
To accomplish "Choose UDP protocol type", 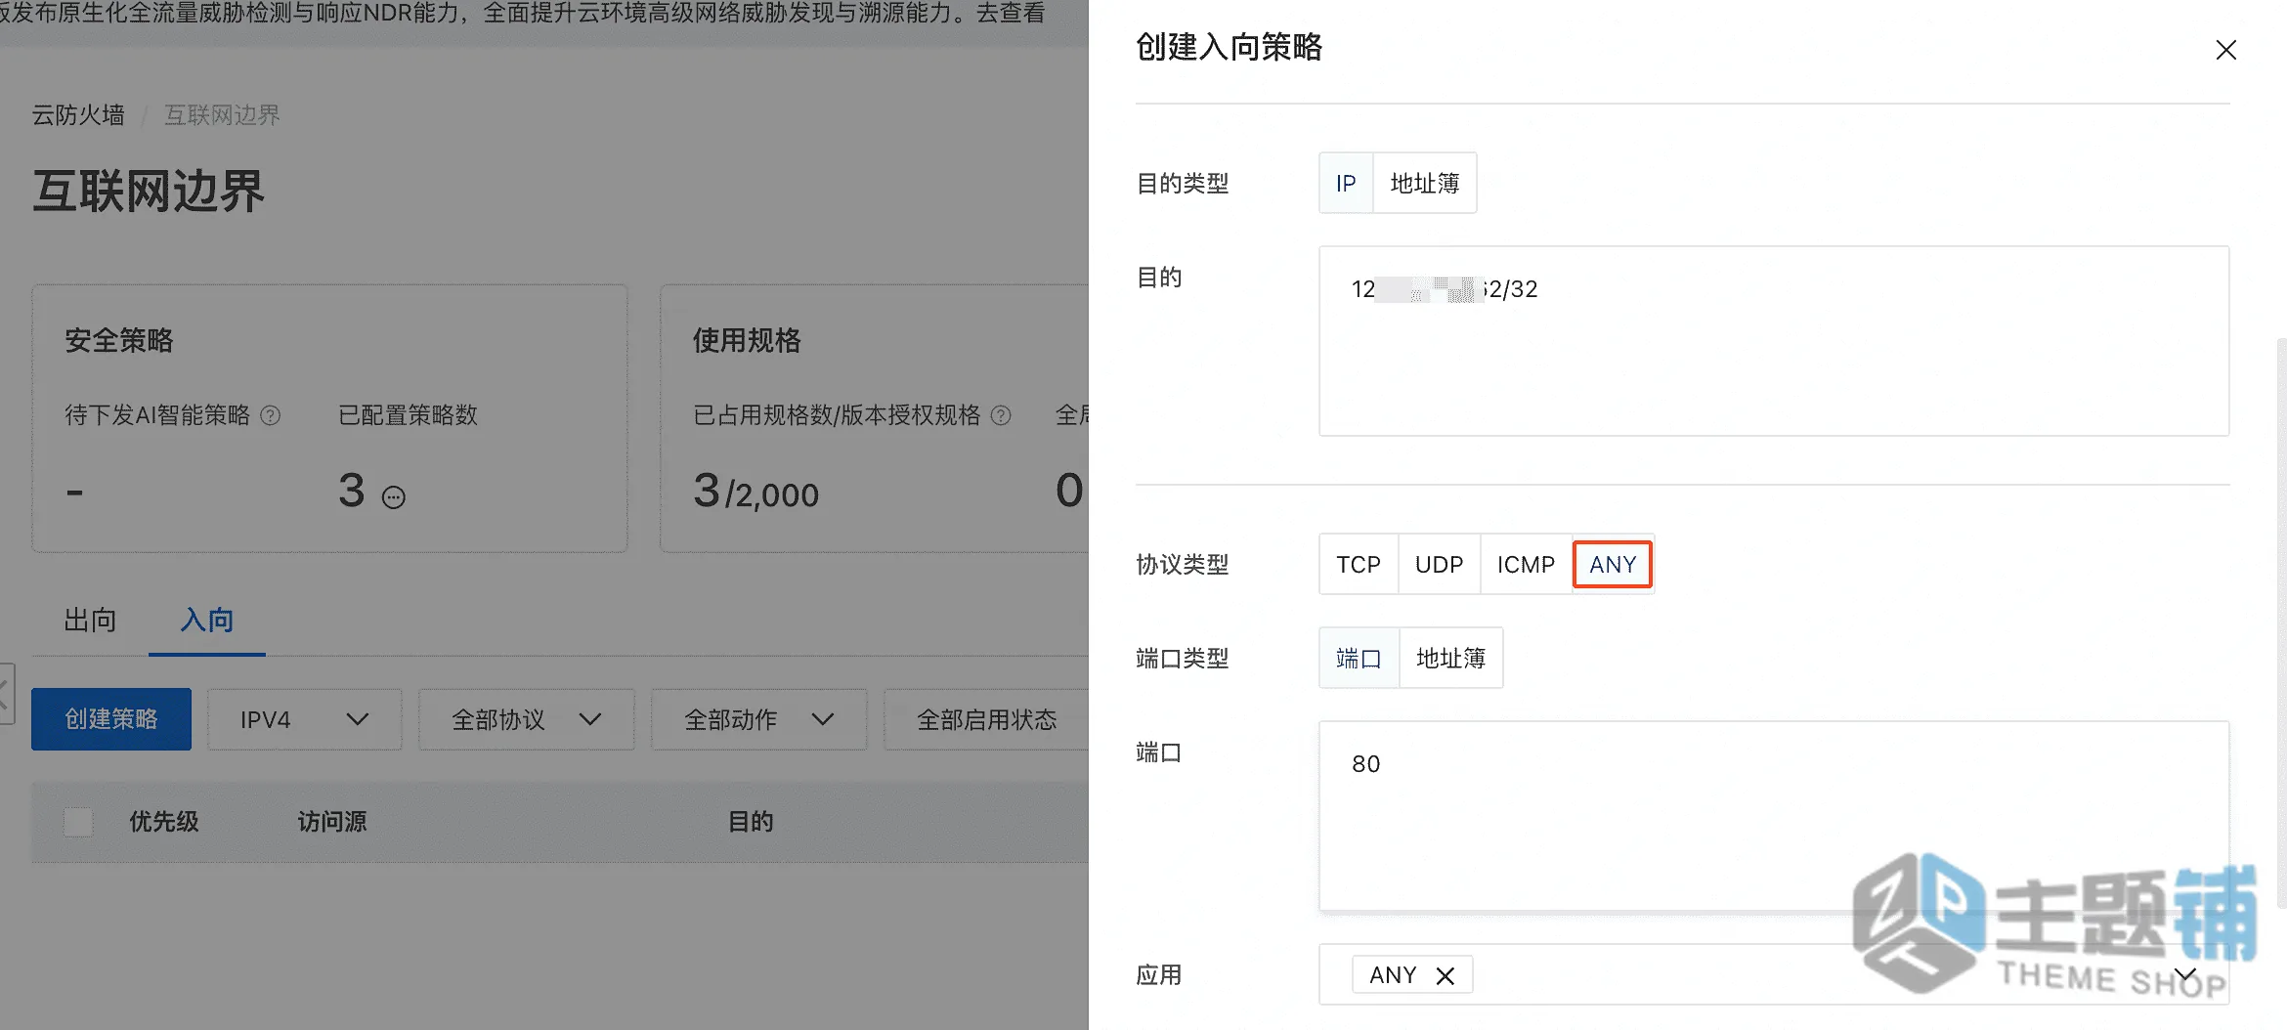I will tap(1439, 564).
